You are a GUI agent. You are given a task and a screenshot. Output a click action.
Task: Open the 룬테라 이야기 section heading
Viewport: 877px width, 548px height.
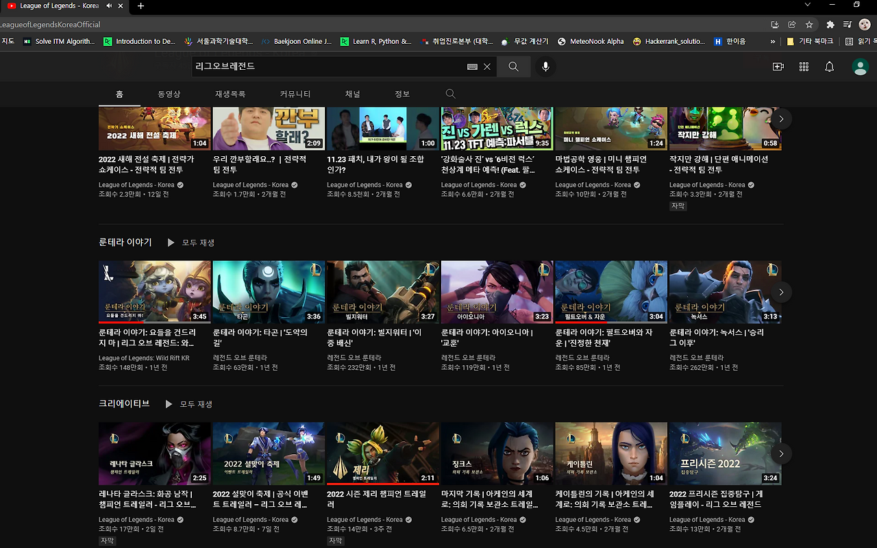tap(125, 242)
